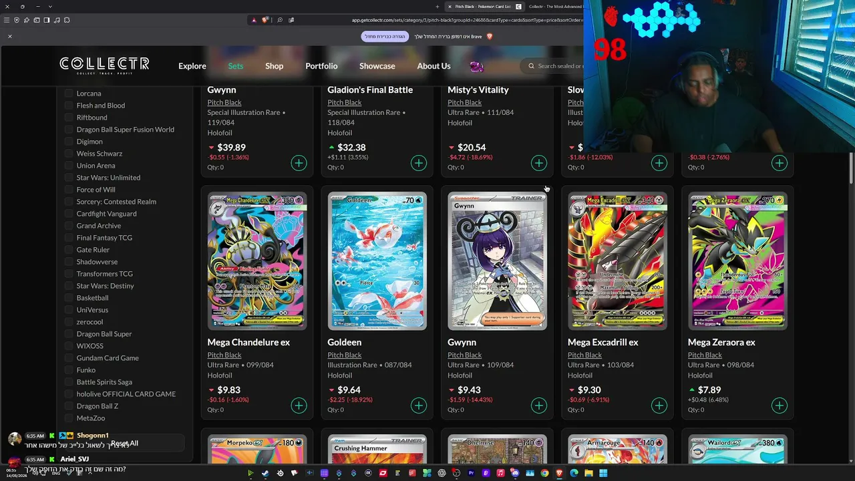Image resolution: width=855 pixels, height=481 pixels.
Task: Open ChatGPT from the taskbar
Action: click(x=442, y=474)
